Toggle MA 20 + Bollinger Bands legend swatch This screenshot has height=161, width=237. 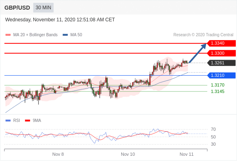(x=8, y=35)
